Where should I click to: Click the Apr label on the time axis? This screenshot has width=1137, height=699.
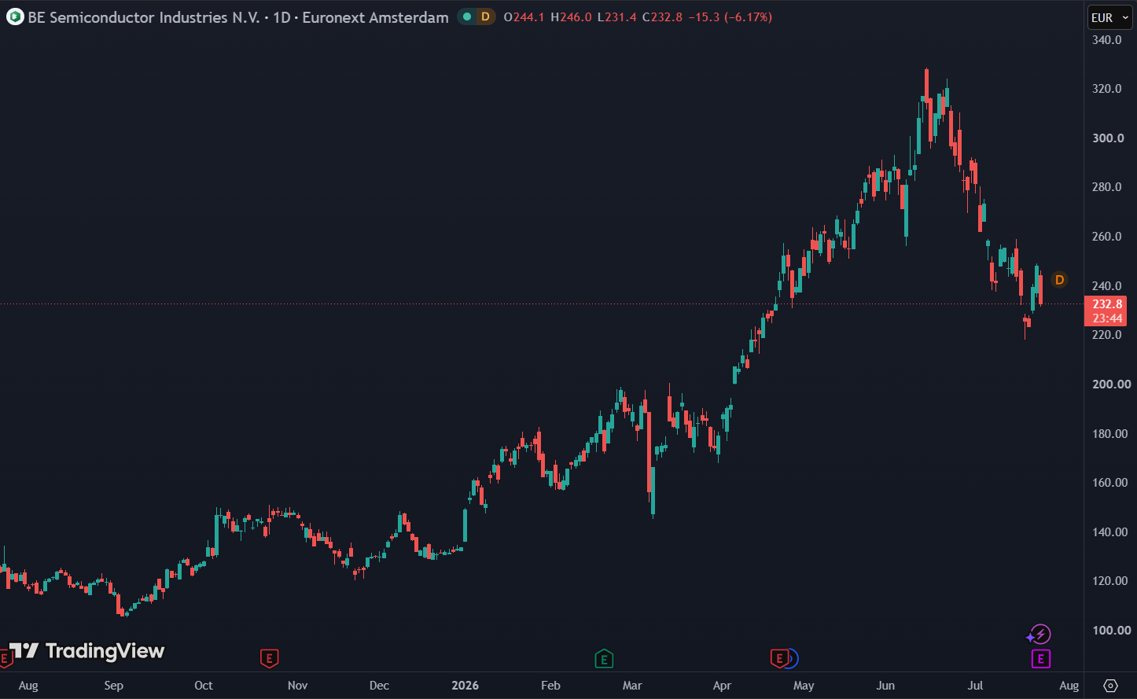coord(722,686)
